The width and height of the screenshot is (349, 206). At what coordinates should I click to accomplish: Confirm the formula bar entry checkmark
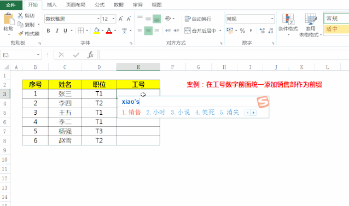point(76,55)
